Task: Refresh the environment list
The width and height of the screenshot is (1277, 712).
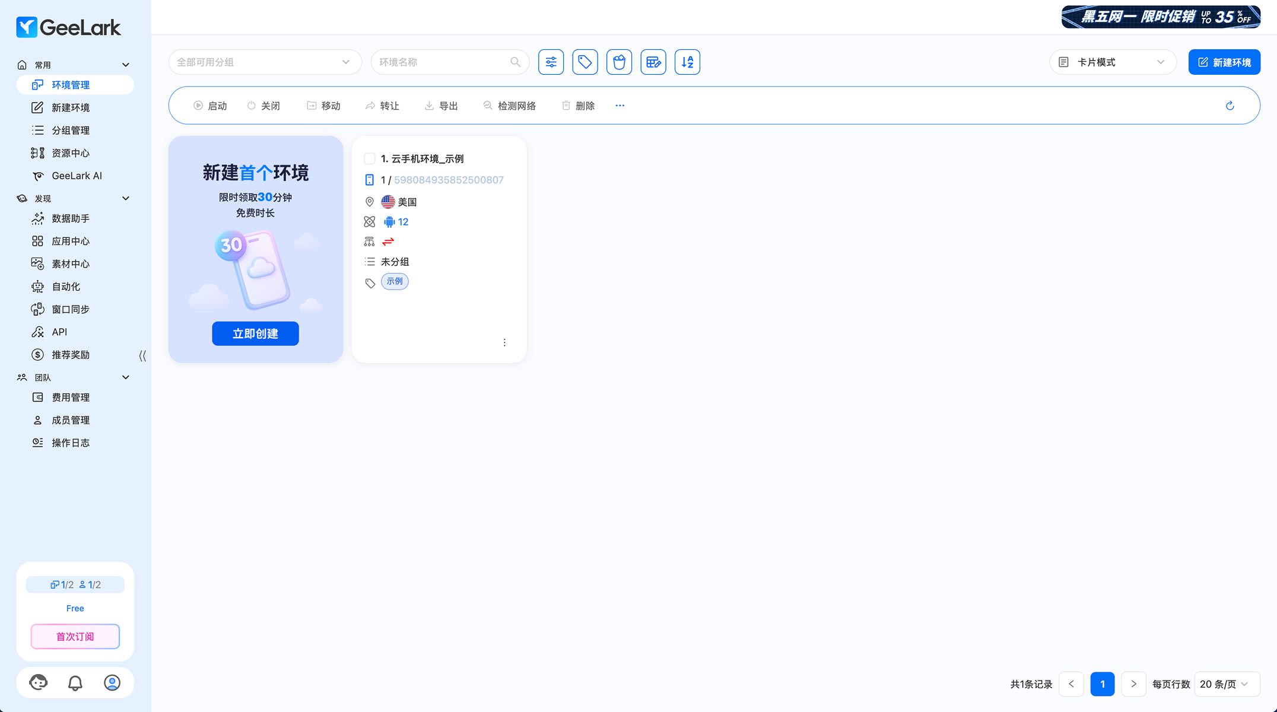Action: click(x=1230, y=106)
